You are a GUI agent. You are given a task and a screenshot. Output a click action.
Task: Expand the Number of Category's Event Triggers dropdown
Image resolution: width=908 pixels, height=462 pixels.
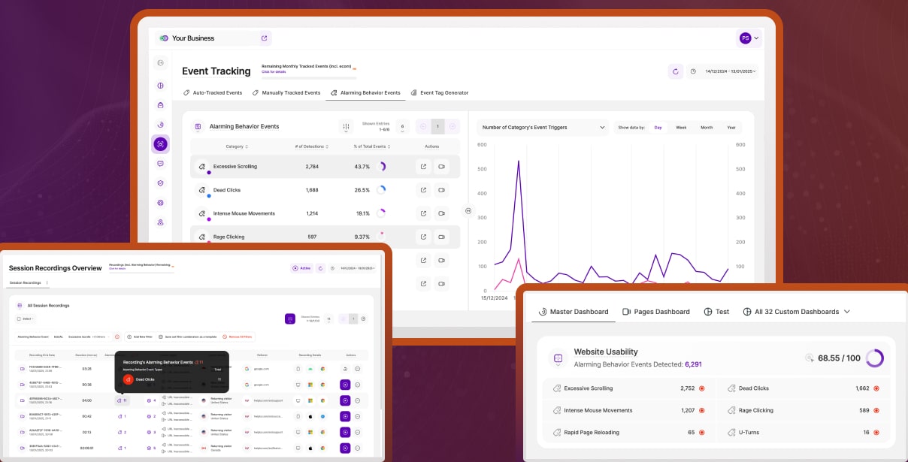[543, 128]
